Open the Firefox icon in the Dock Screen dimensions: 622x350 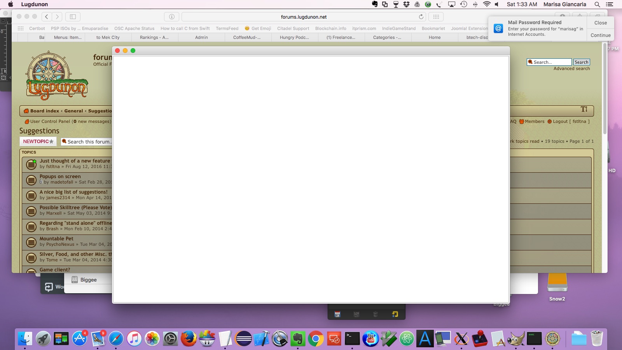point(189,339)
